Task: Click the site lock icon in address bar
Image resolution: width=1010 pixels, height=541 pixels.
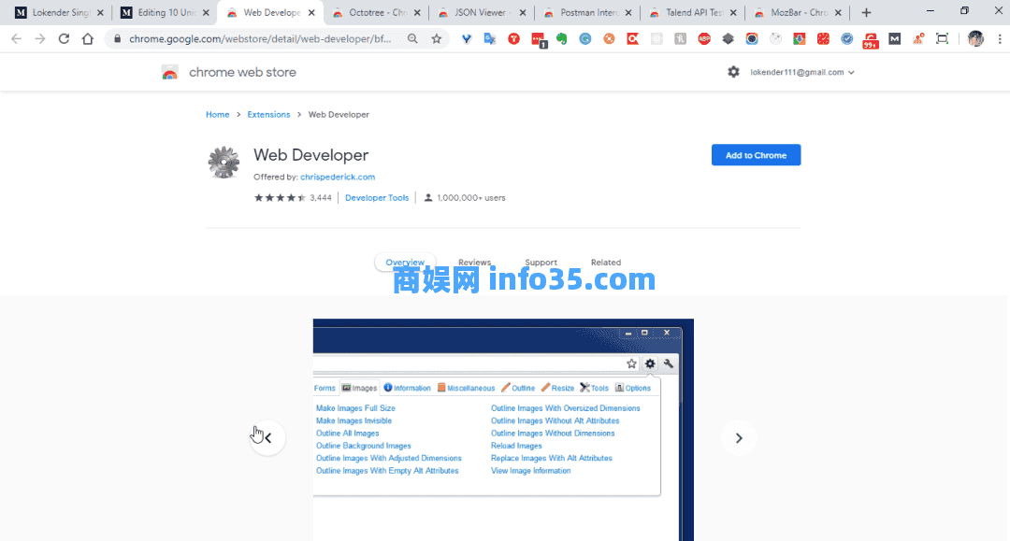Action: pos(117,39)
